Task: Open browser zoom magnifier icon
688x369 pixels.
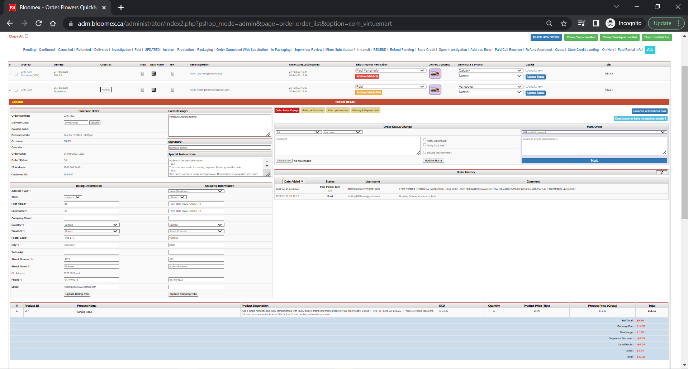Action: pyautogui.click(x=549, y=23)
